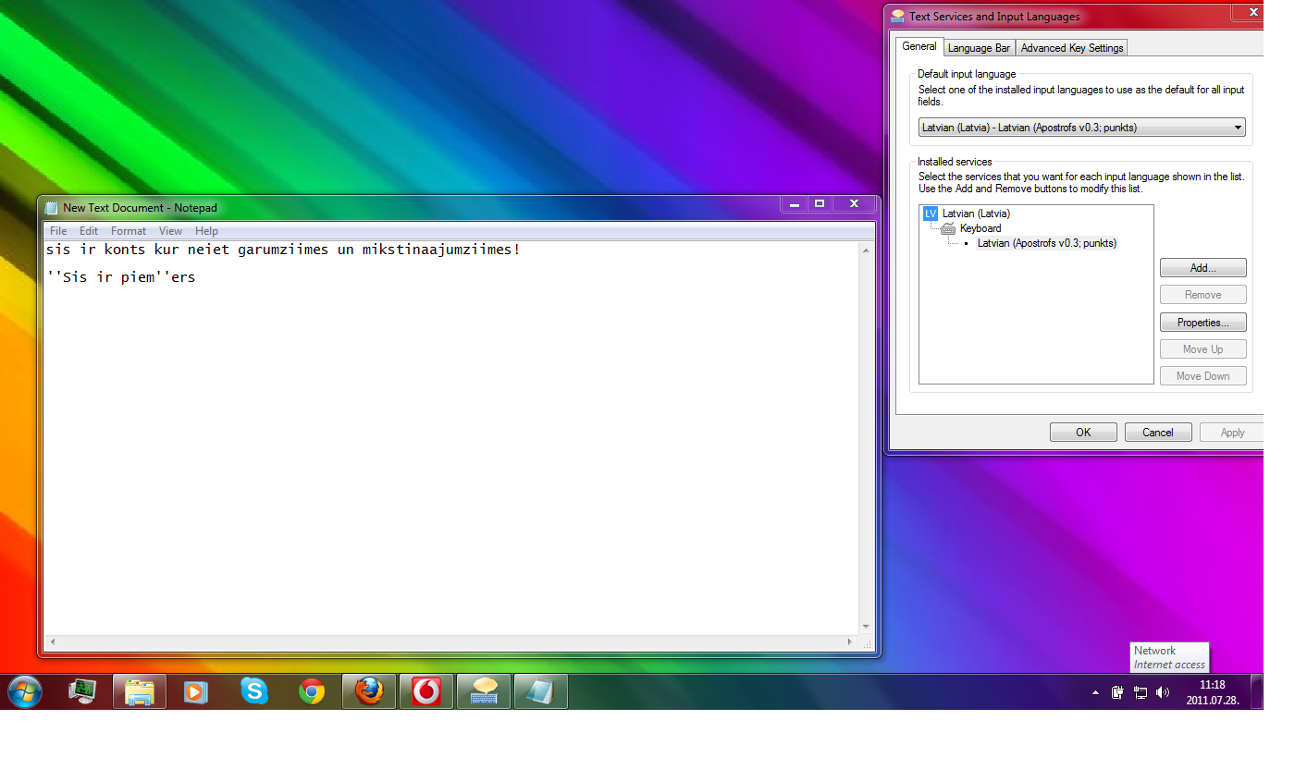Viewport: 1307px width, 757px height.
Task: Click the Properties... button
Action: 1203,323
